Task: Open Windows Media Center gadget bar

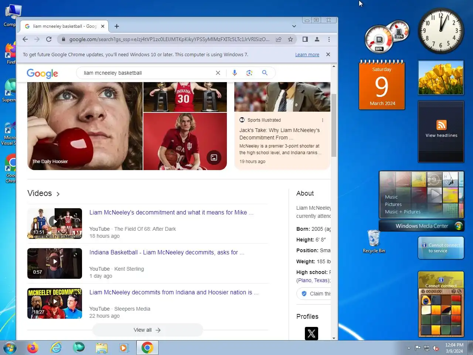Action: pos(422,226)
